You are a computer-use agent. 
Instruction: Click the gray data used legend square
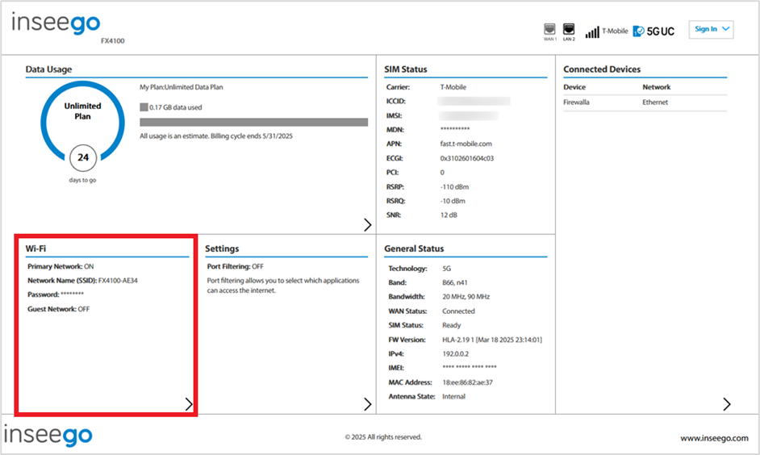[x=144, y=107]
